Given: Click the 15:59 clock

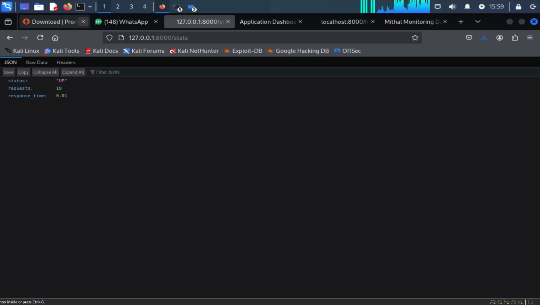Looking at the screenshot, I should pos(496,6).
